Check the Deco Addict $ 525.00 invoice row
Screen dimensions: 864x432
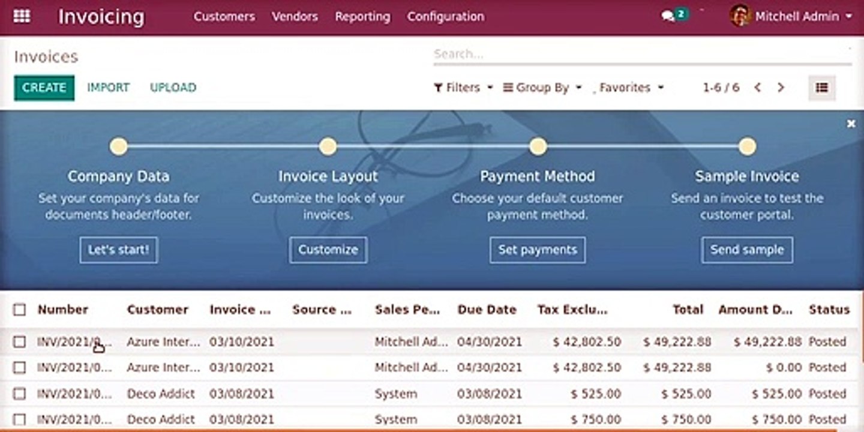tap(20, 394)
